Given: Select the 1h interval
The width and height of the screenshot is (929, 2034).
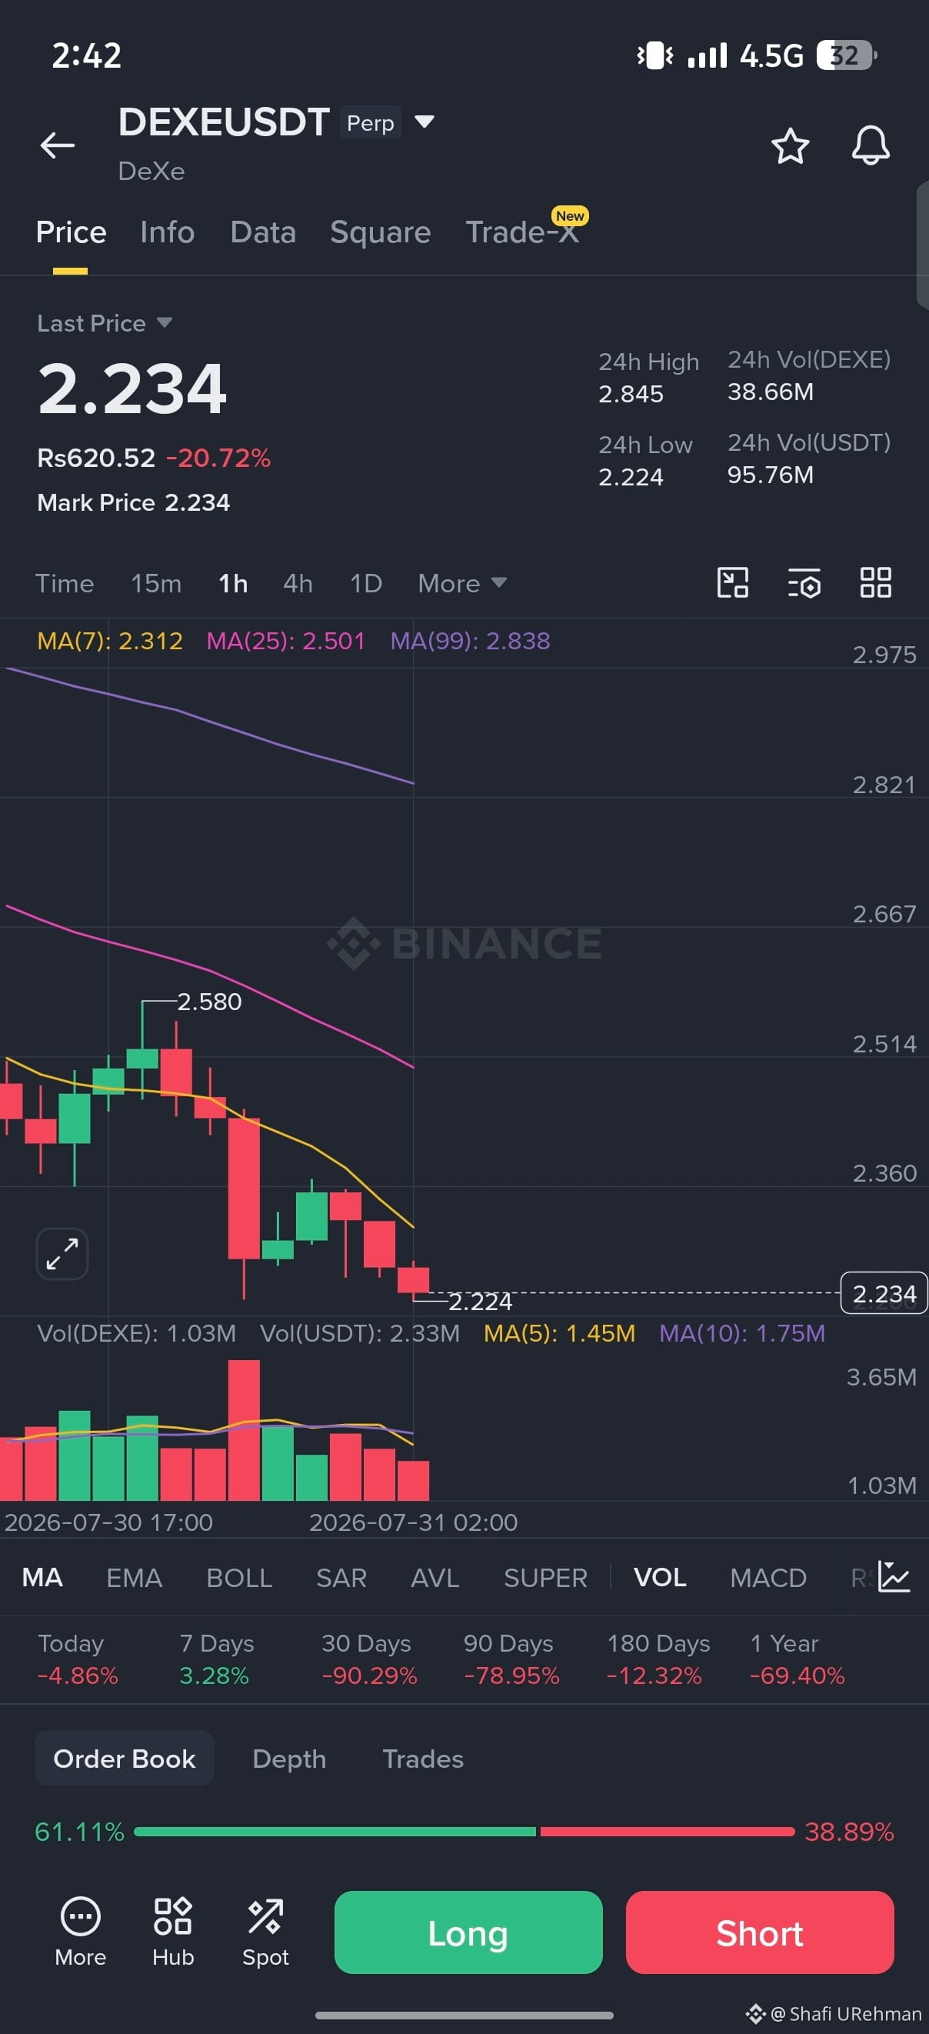Looking at the screenshot, I should click(233, 582).
